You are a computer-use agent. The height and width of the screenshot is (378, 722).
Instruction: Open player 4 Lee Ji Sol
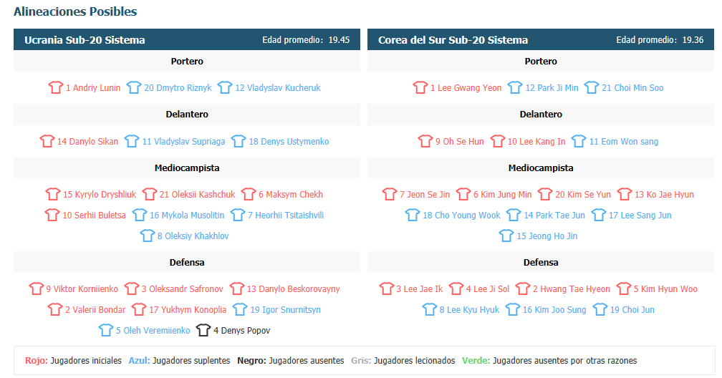pos(488,289)
